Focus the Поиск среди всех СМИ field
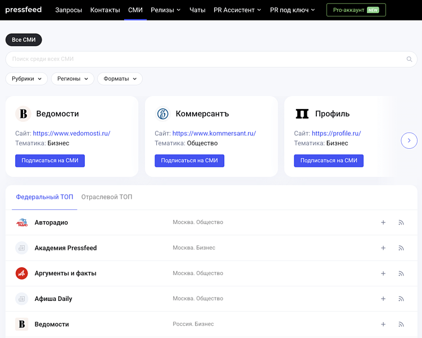The height and width of the screenshot is (338, 422). click(x=211, y=59)
